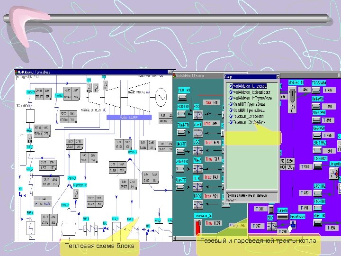The image size is (341, 256).
Task: Click the LKO-W120 element icon in purple window
Action: click(x=317, y=165)
